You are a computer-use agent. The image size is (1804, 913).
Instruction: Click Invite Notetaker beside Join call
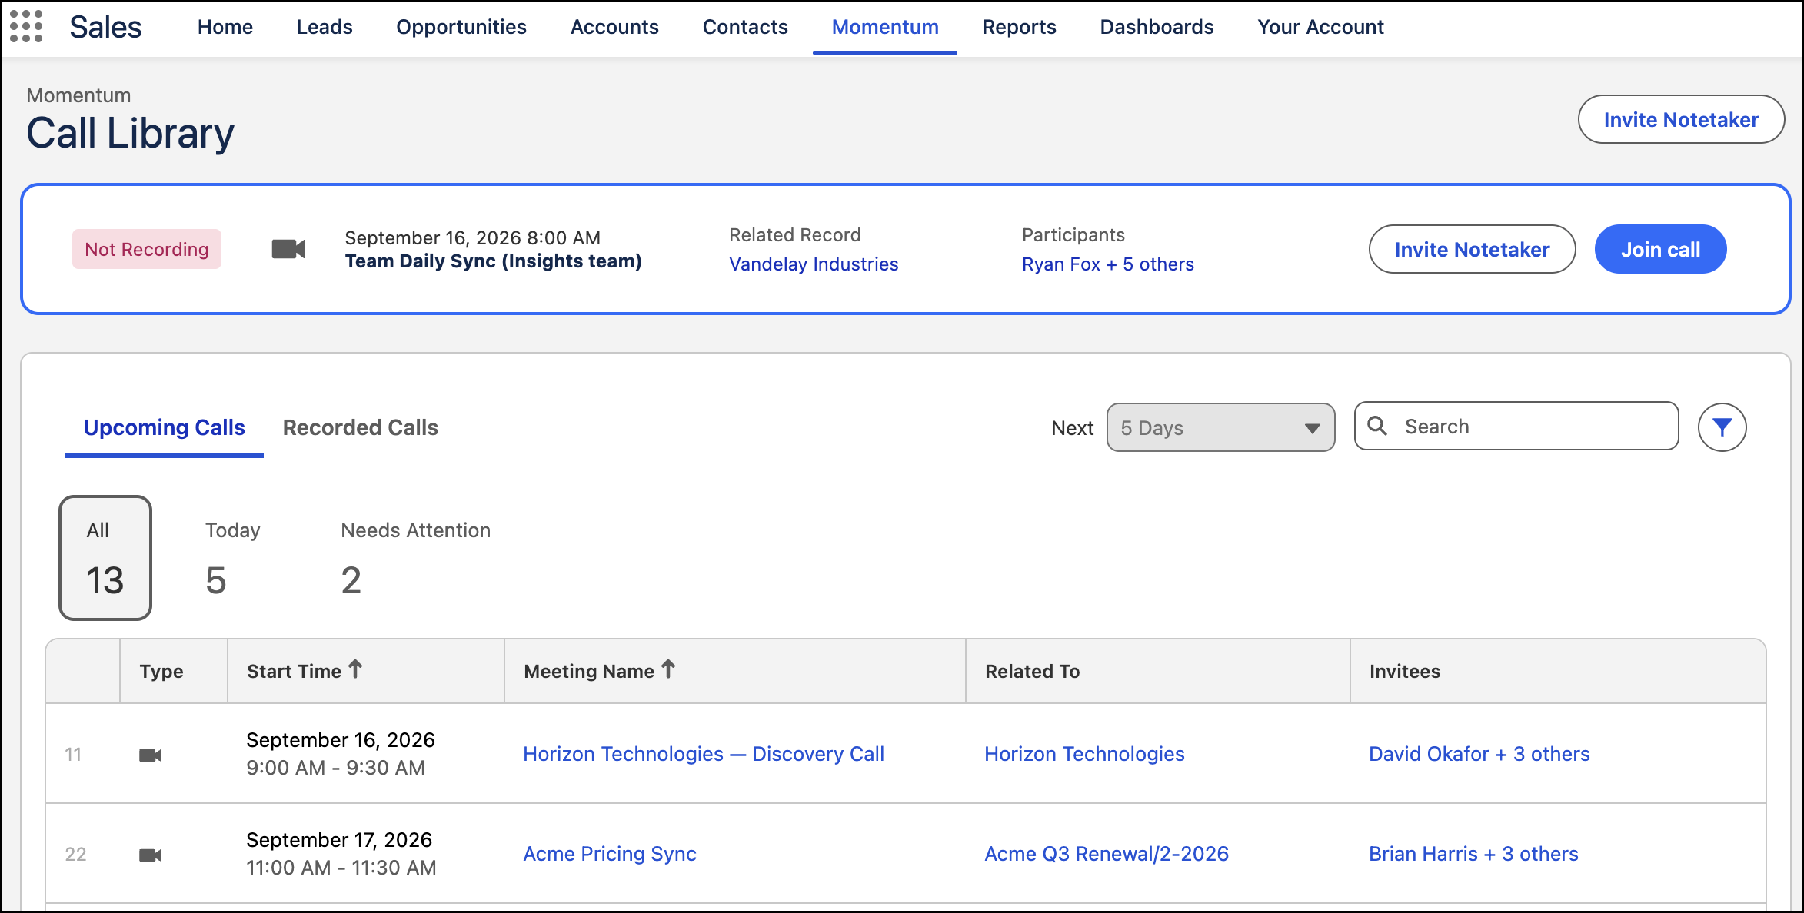pyautogui.click(x=1472, y=249)
